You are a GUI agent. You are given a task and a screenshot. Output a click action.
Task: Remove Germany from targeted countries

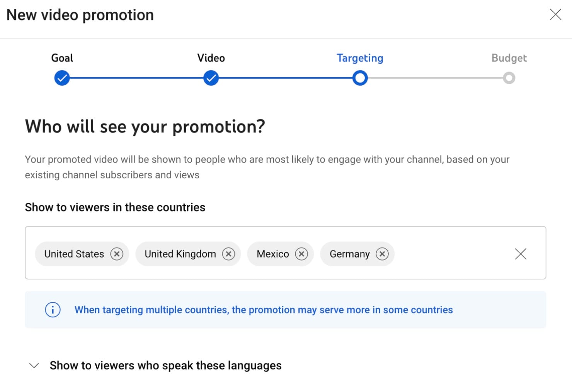coord(382,254)
